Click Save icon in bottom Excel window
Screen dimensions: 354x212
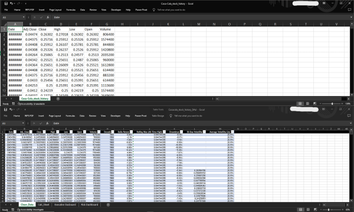5,110
